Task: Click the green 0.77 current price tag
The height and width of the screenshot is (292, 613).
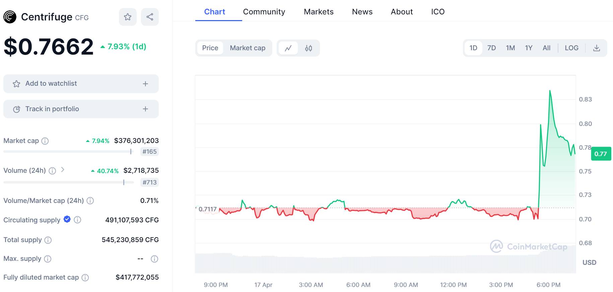Action: tap(601, 154)
